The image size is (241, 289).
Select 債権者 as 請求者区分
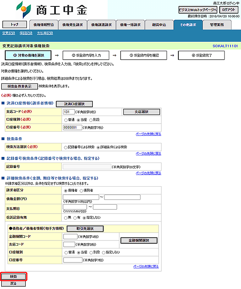65,191
